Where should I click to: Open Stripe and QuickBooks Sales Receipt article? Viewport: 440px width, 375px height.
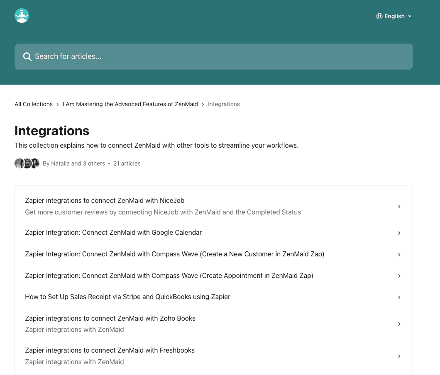click(127, 297)
